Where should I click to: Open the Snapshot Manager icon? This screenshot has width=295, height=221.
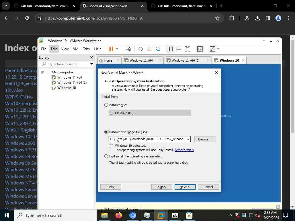(158, 49)
